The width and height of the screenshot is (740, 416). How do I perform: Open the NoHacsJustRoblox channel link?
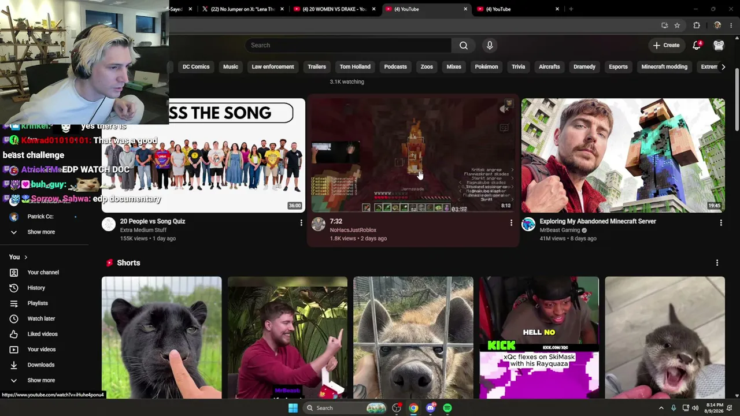(x=353, y=230)
